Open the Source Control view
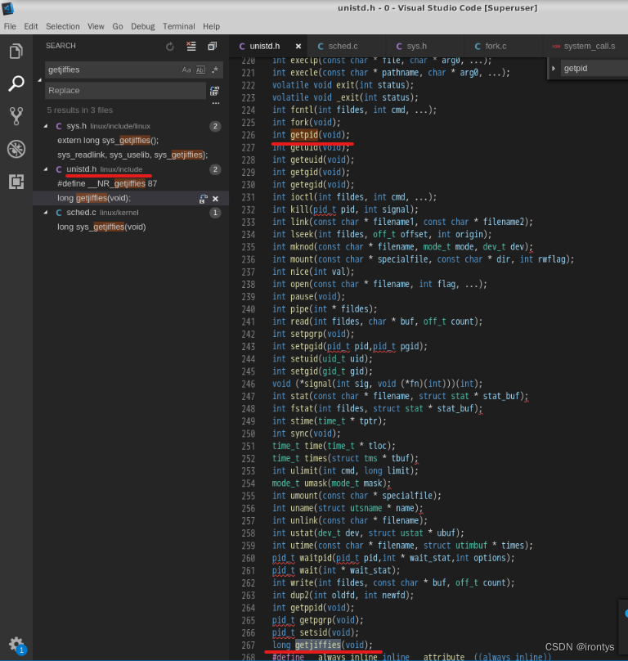Screen dimensions: 628x661 (x=16, y=115)
